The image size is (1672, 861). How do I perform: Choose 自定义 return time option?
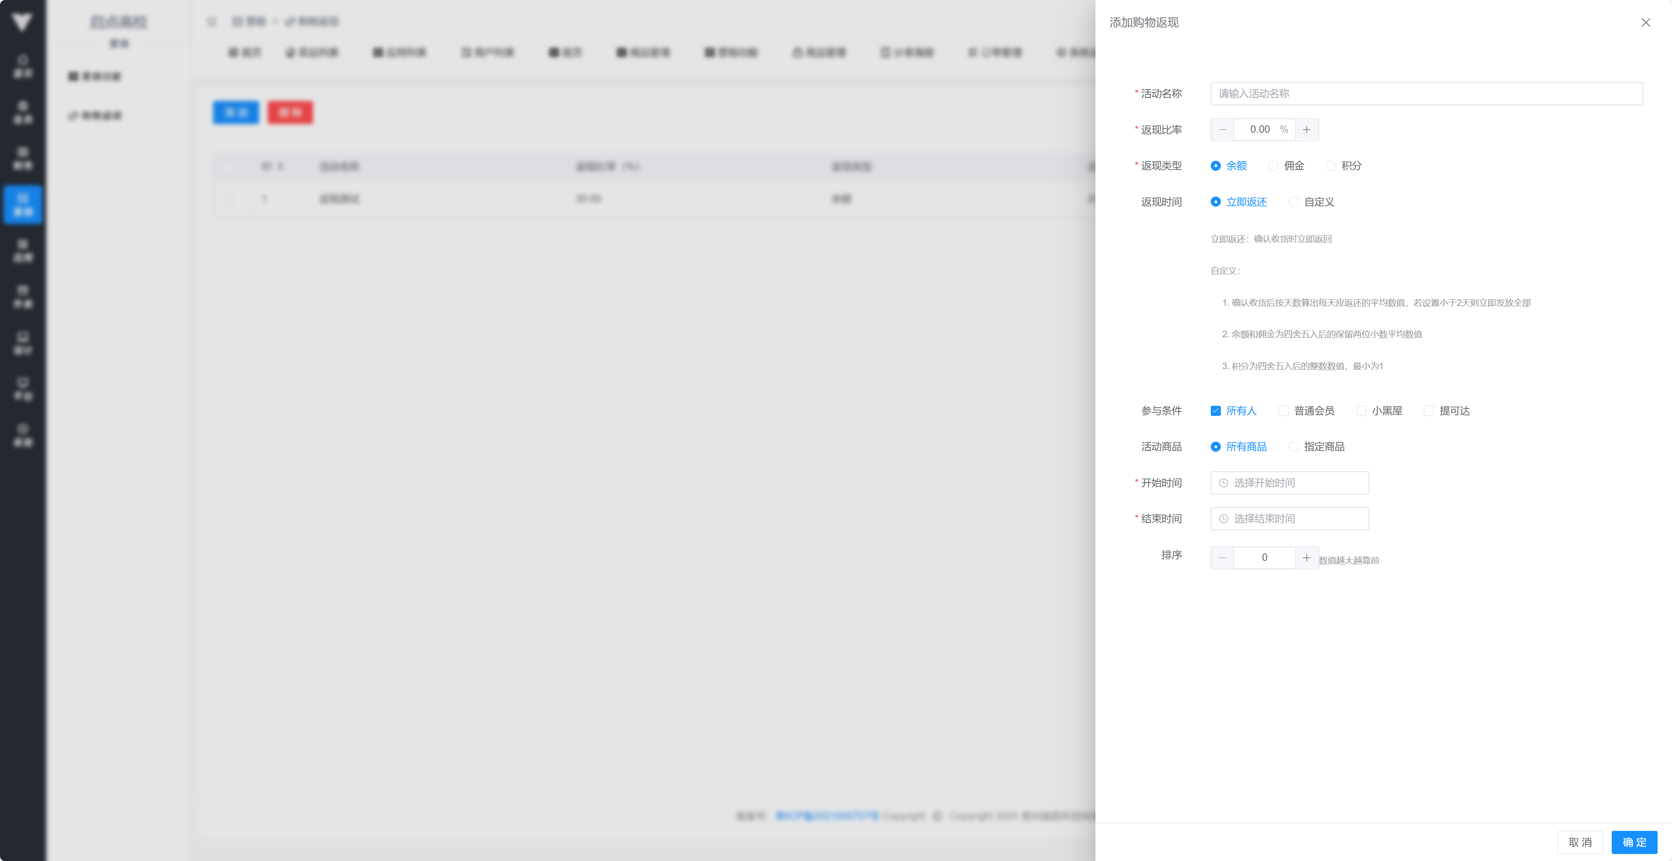(1294, 202)
